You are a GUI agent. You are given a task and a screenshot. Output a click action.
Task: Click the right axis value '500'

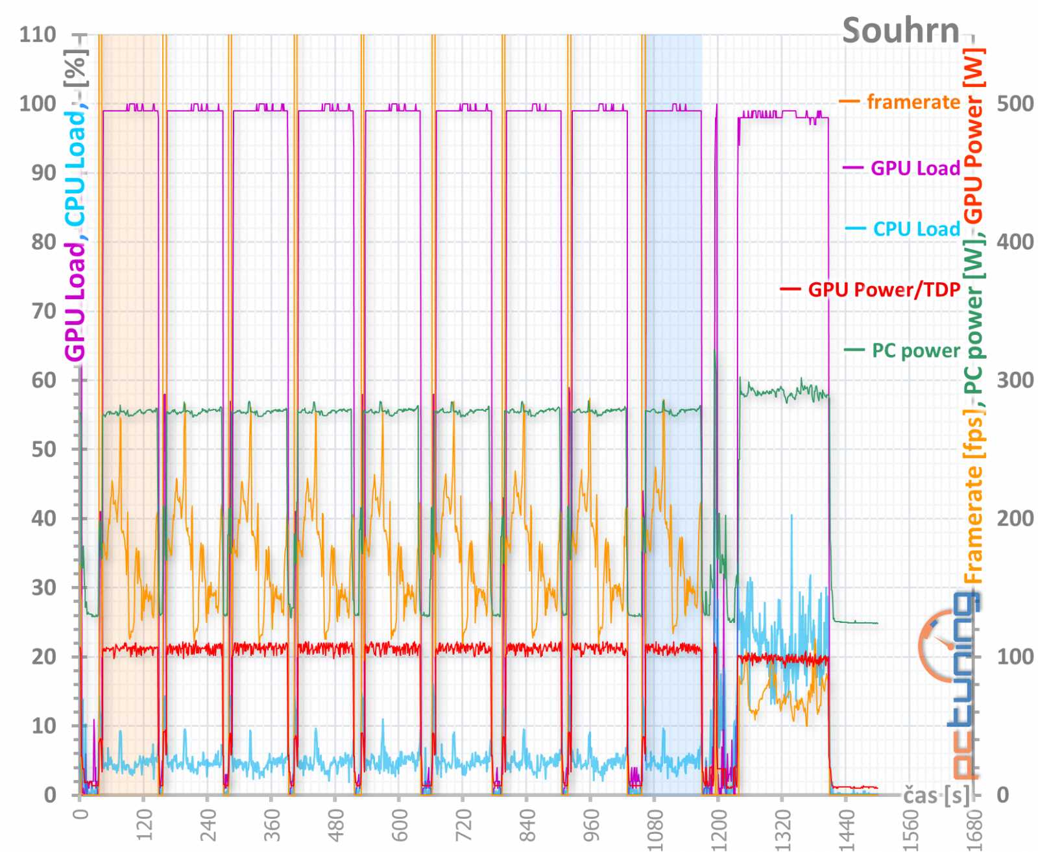click(x=1015, y=103)
